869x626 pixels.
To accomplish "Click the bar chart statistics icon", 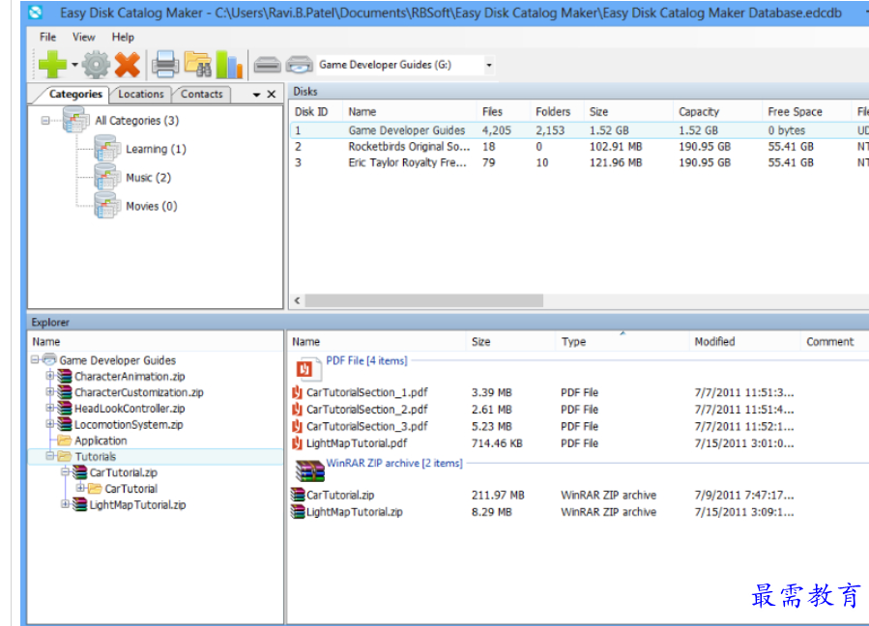I will coord(229,65).
